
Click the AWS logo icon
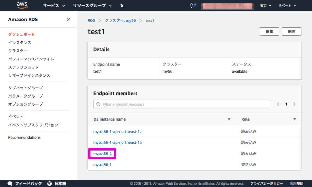[x=22, y=6]
